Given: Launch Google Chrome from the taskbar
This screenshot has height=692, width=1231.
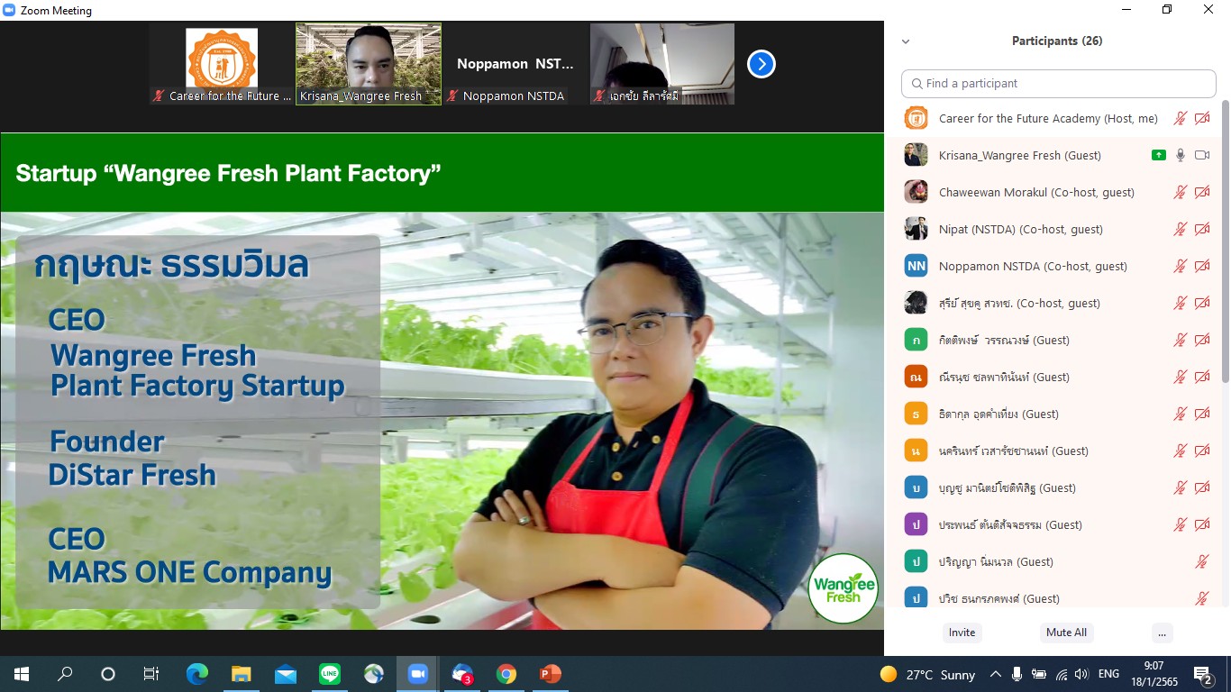Looking at the screenshot, I should point(506,674).
